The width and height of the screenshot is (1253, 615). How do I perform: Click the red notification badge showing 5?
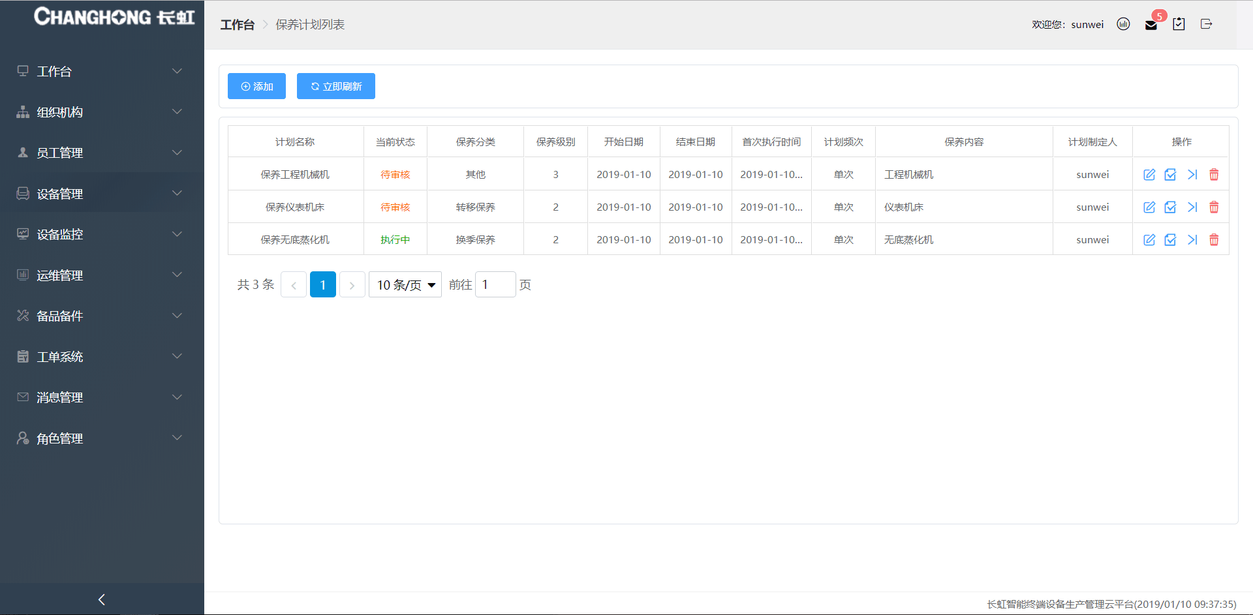tap(1159, 16)
